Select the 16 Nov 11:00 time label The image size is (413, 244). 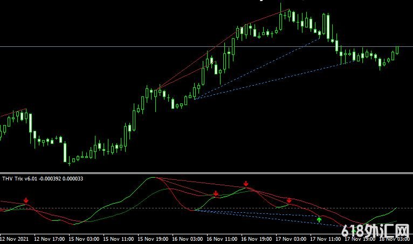click(222, 238)
